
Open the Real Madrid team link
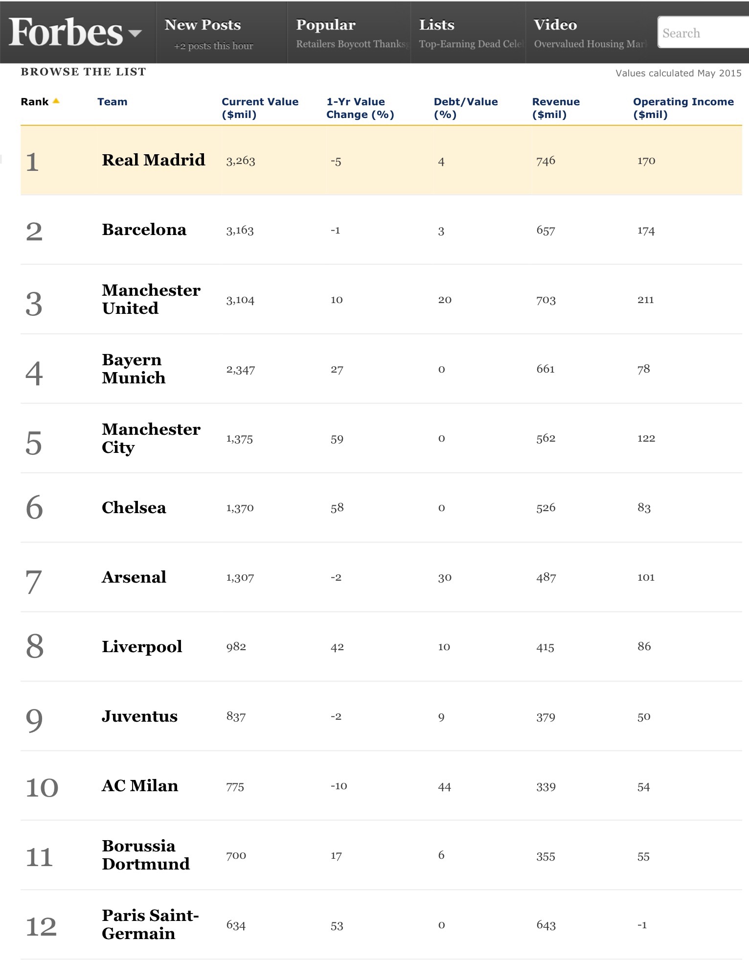153,160
